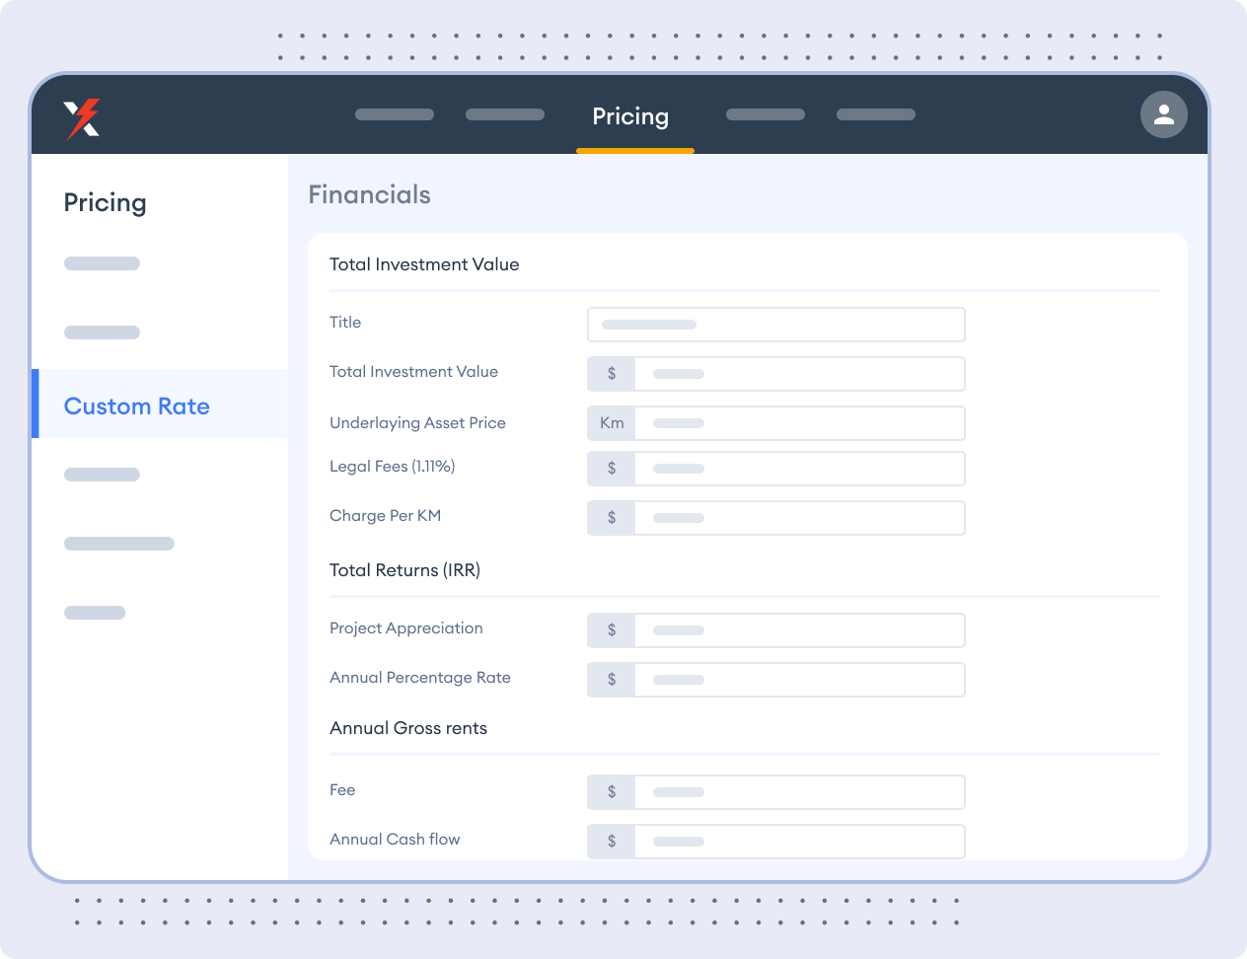
Task: Click the Total Returns (IRR) section header
Action: click(x=404, y=570)
